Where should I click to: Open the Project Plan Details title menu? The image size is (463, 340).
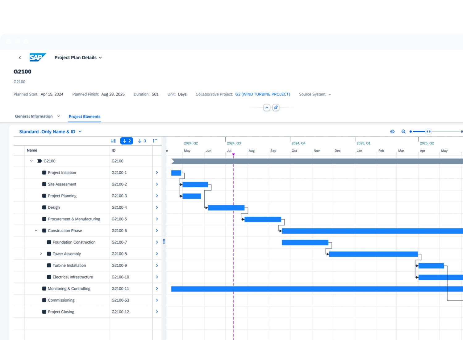pyautogui.click(x=78, y=58)
